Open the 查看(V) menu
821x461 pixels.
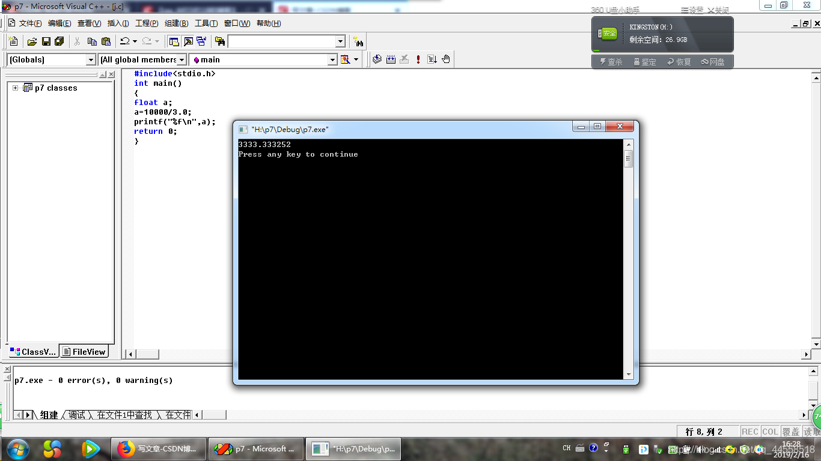[89, 23]
